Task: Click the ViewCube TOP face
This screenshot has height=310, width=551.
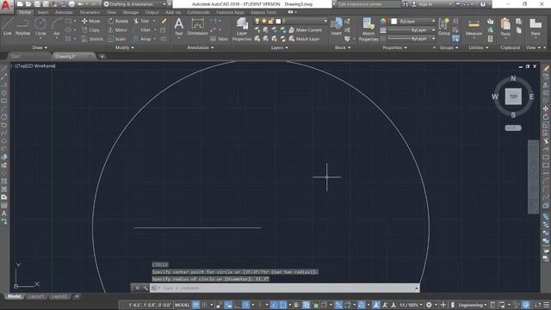Action: (x=513, y=96)
